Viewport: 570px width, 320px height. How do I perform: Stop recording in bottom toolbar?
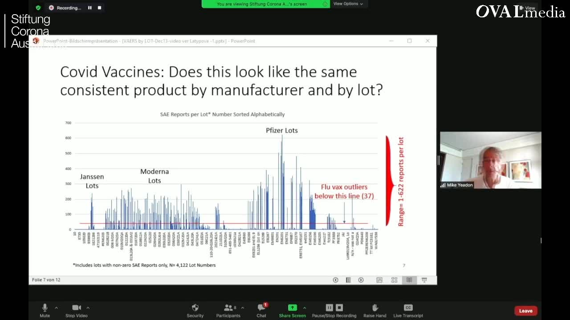pyautogui.click(x=339, y=308)
